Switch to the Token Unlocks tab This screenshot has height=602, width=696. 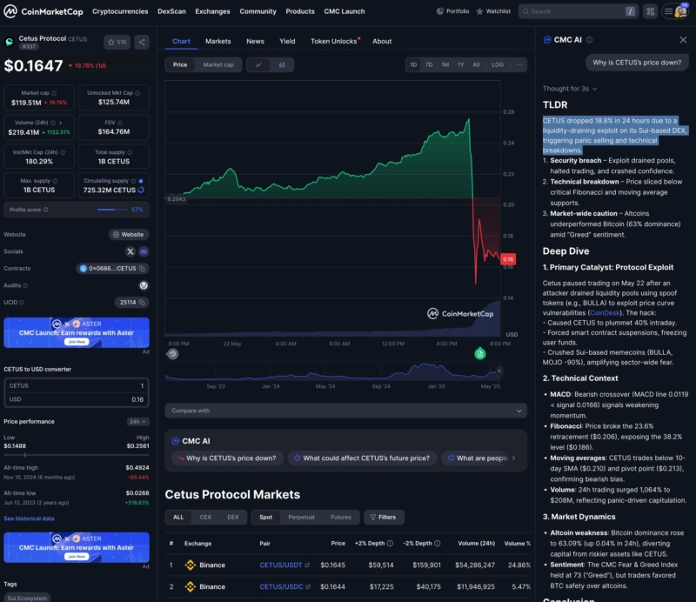[335, 41]
